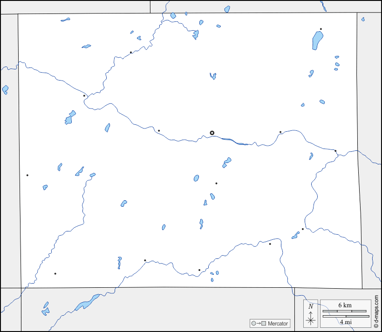Screen dimensions: 382x332
Task: Click the town dot directly south of the capital
Action: coord(216,183)
